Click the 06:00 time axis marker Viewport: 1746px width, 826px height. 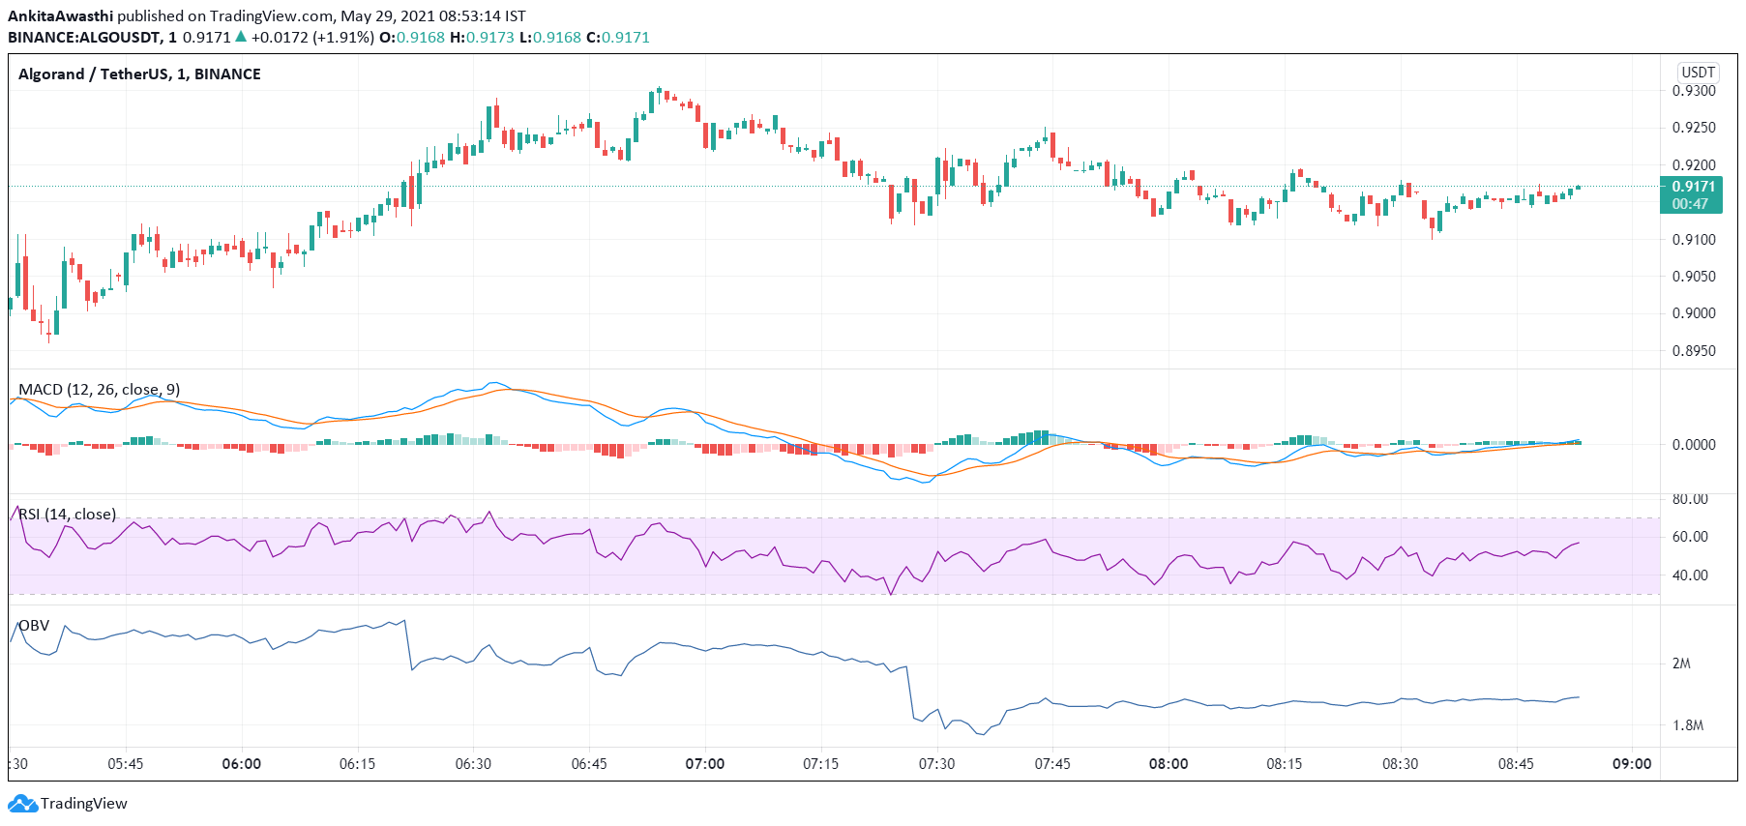point(241,764)
